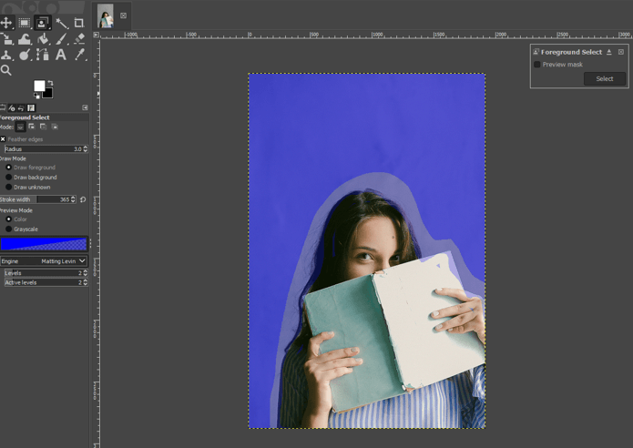The width and height of the screenshot is (633, 448).
Task: Set selection mode to Subtract
Action: pos(43,127)
